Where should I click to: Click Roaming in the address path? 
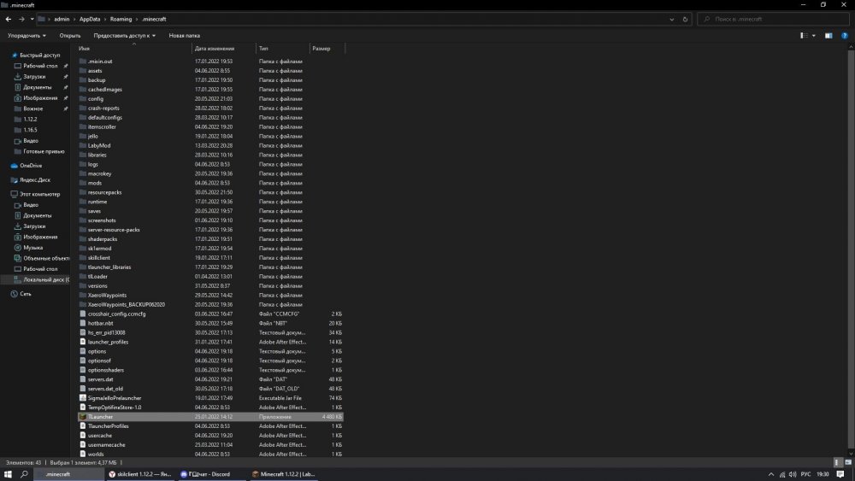pyautogui.click(x=121, y=19)
